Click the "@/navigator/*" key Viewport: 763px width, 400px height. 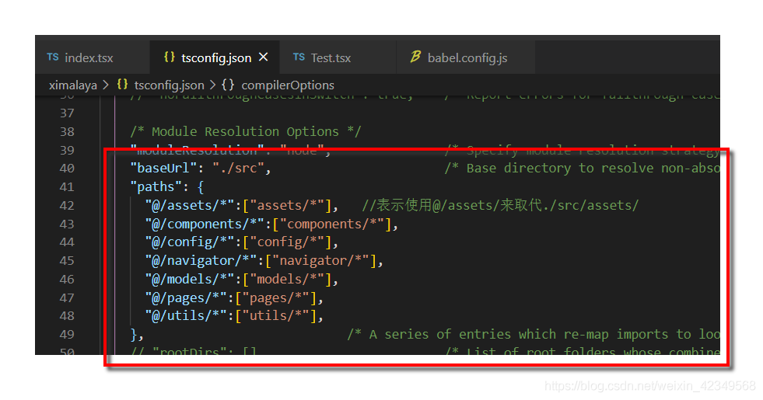pyautogui.click(x=201, y=260)
